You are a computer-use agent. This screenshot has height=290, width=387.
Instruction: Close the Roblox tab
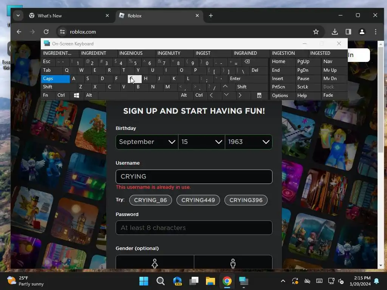[197, 15]
